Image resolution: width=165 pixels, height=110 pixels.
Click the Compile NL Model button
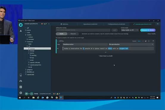pyautogui.click(x=148, y=30)
